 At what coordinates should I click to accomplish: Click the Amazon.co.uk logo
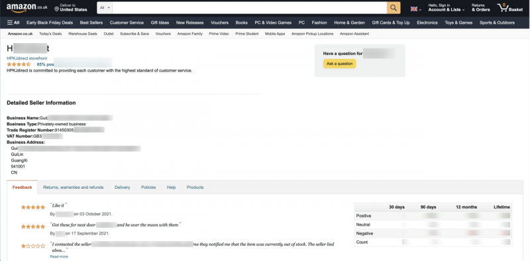(x=26, y=8)
